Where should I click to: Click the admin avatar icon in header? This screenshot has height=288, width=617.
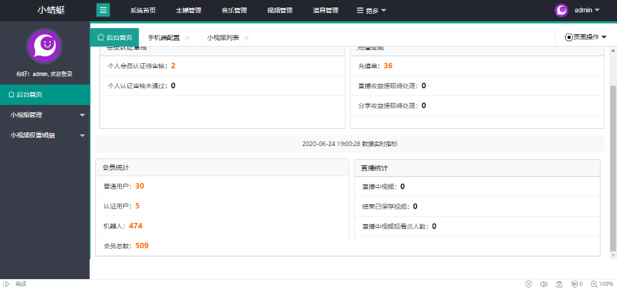coord(561,10)
